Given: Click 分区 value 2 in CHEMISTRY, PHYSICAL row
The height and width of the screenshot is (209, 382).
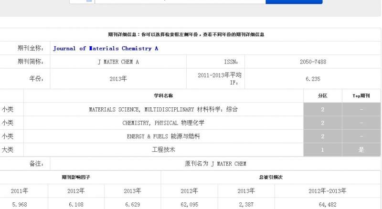Looking at the screenshot, I should (323, 123).
